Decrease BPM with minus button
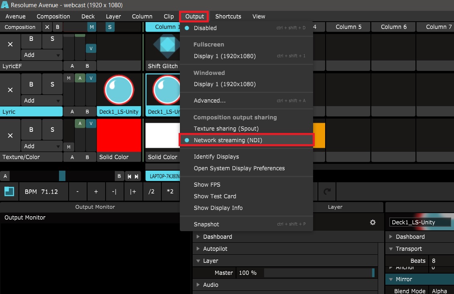This screenshot has width=454, height=294. (x=77, y=191)
